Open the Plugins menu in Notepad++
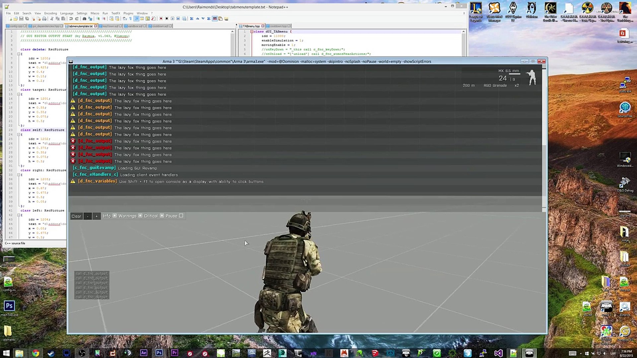637x358 pixels. tap(128, 13)
